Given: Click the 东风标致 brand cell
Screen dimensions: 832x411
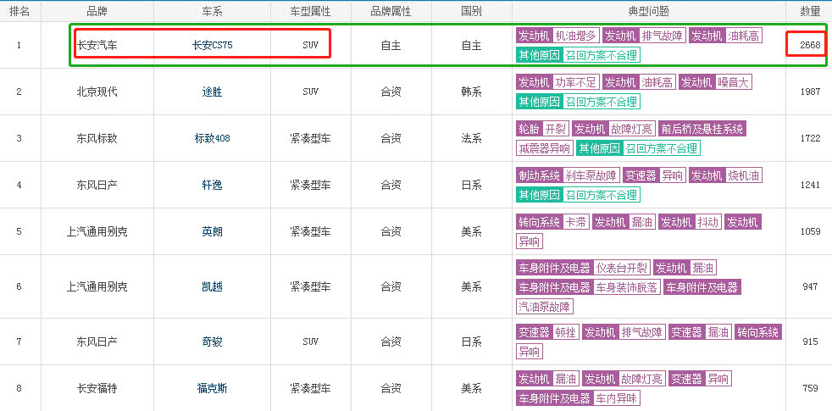Looking at the screenshot, I should pos(97,139).
